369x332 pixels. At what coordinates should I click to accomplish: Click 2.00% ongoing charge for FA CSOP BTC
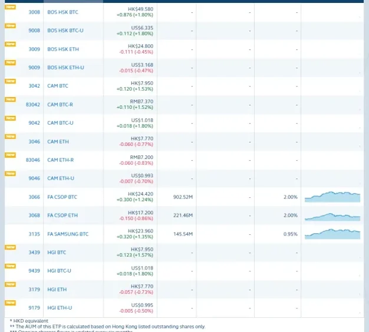coord(291,197)
